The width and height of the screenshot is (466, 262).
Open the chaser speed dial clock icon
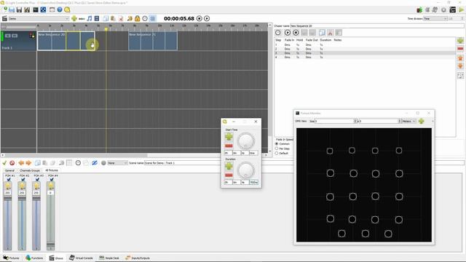pyautogui.click(x=278, y=33)
